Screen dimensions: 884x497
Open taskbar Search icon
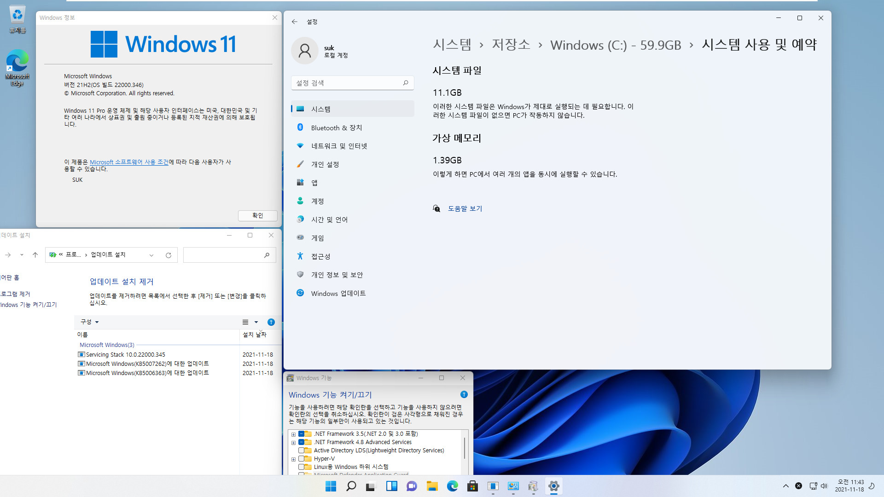pyautogui.click(x=351, y=486)
